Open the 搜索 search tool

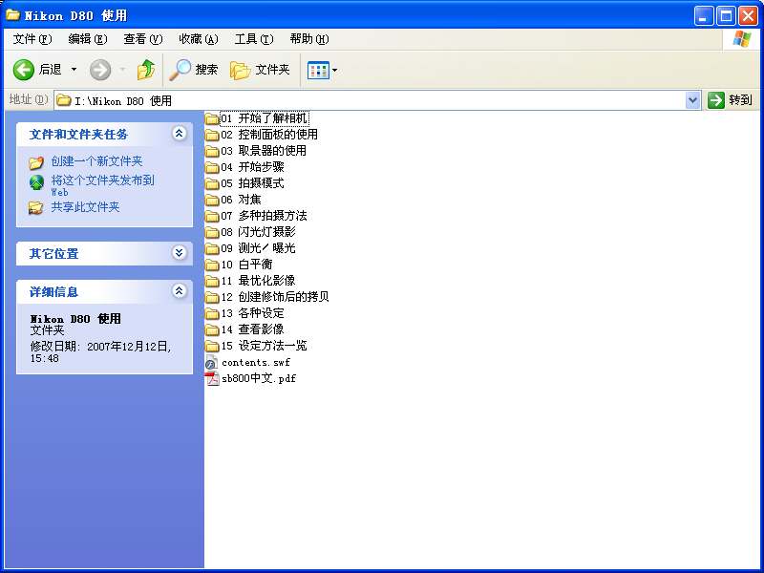click(x=194, y=70)
